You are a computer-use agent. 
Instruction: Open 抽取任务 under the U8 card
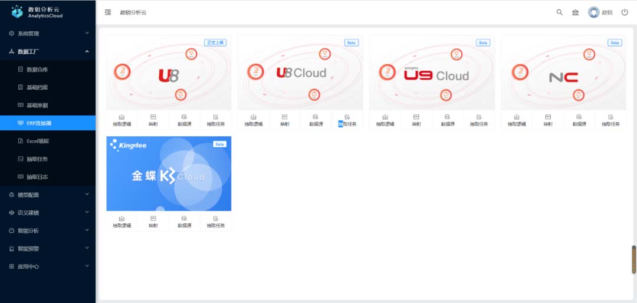coord(216,120)
